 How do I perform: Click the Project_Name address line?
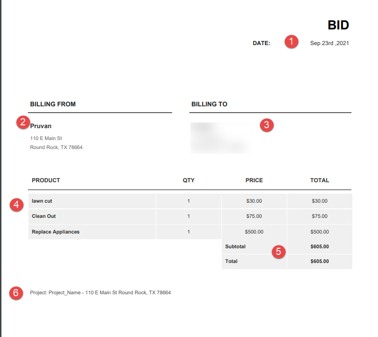[100, 293]
